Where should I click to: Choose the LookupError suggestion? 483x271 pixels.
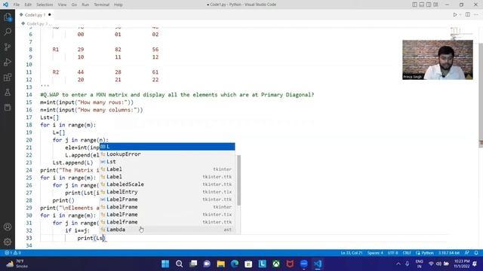(168, 154)
